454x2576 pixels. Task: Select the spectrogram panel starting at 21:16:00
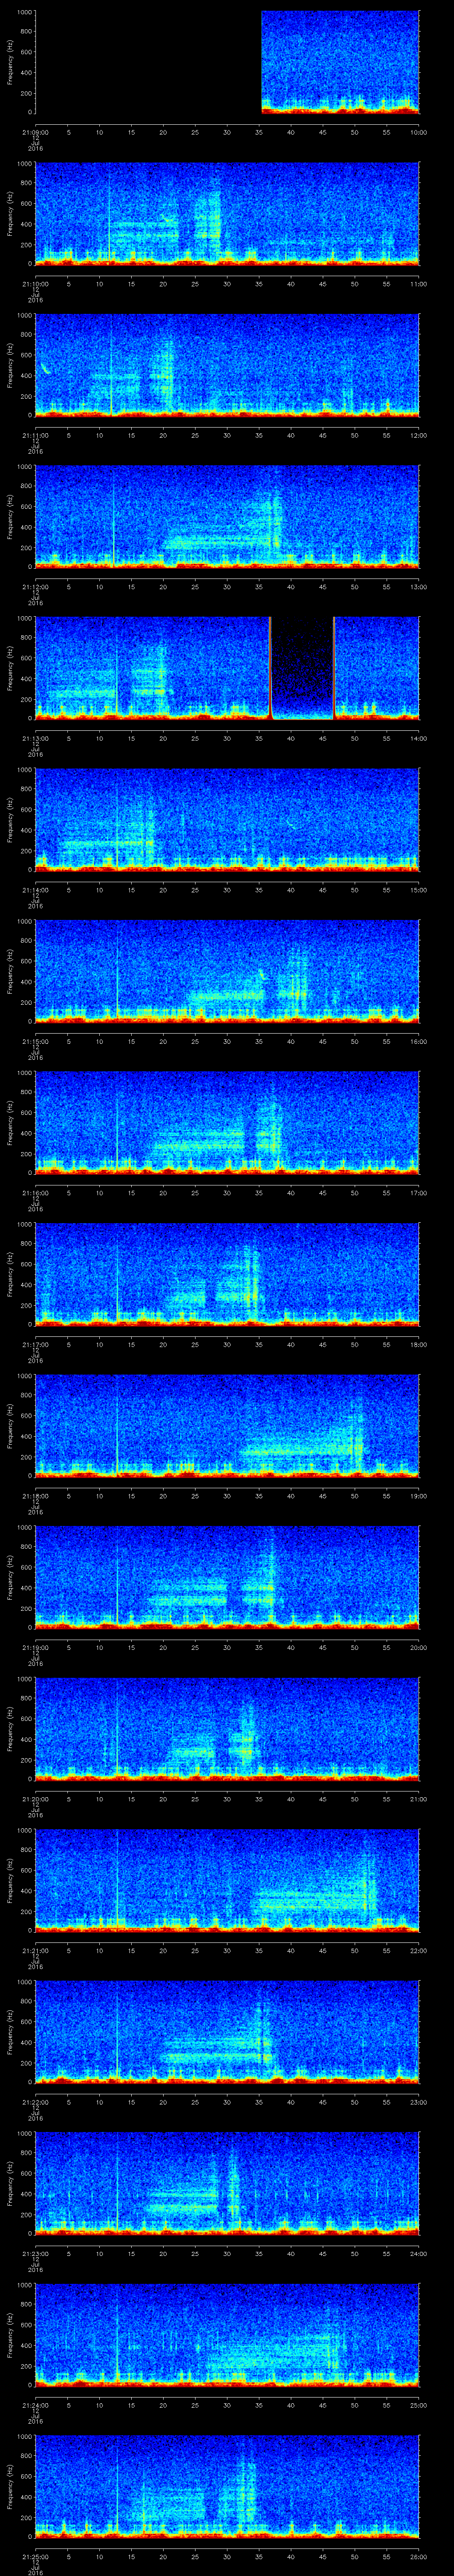point(227,1122)
